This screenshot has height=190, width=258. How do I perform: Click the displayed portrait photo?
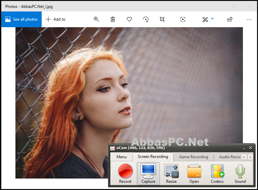(129, 103)
